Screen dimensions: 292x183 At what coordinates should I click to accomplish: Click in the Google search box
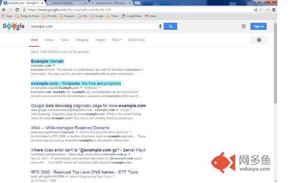pyautogui.click(x=91, y=27)
